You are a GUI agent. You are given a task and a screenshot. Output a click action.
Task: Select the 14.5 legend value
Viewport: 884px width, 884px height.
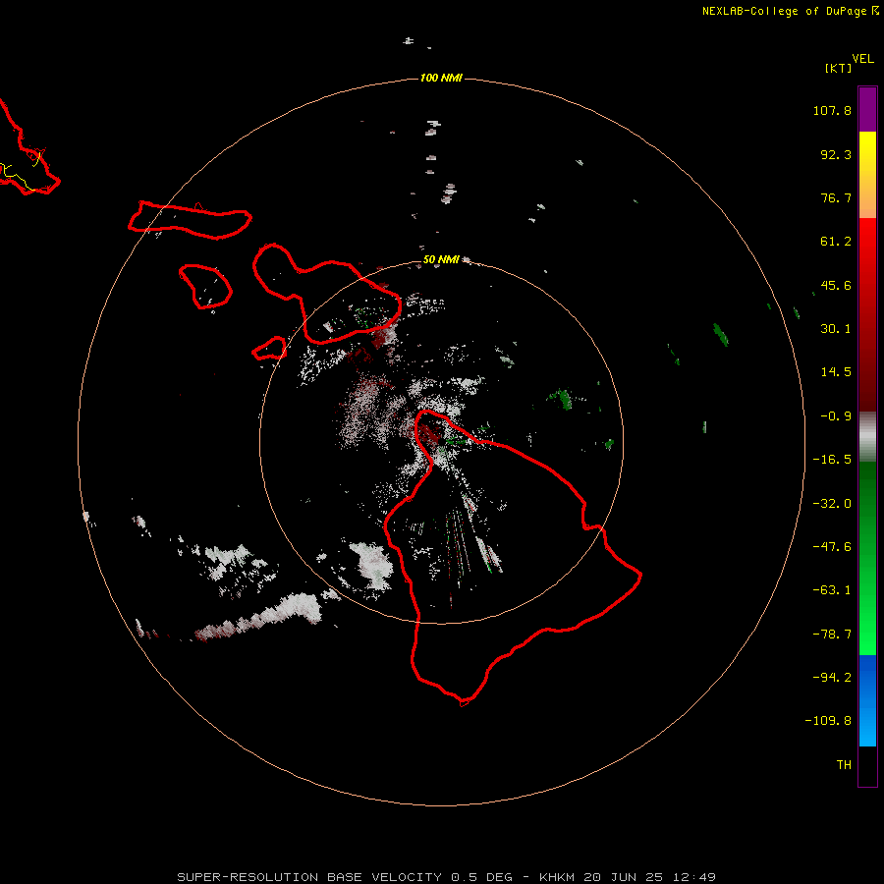(836, 372)
